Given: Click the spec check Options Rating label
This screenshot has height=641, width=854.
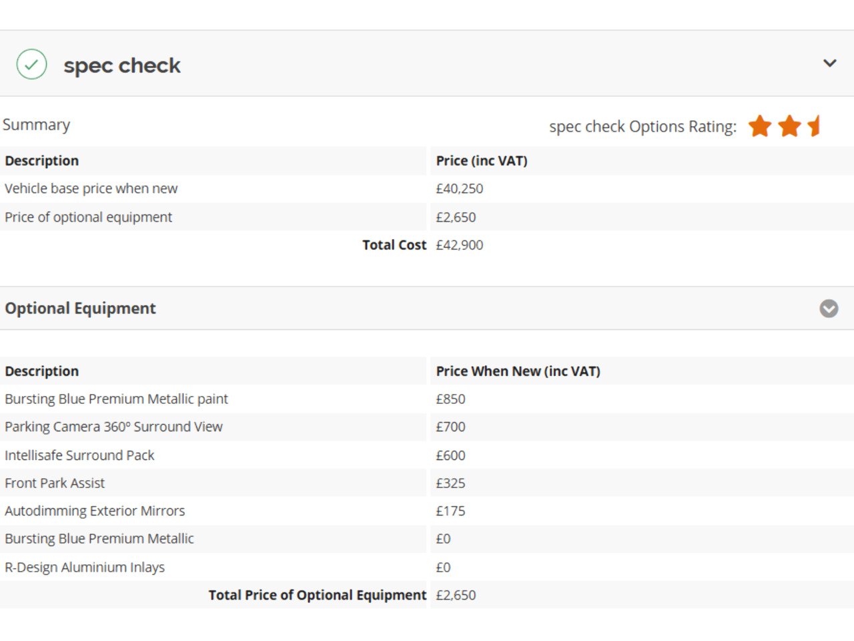Looking at the screenshot, I should tap(643, 127).
